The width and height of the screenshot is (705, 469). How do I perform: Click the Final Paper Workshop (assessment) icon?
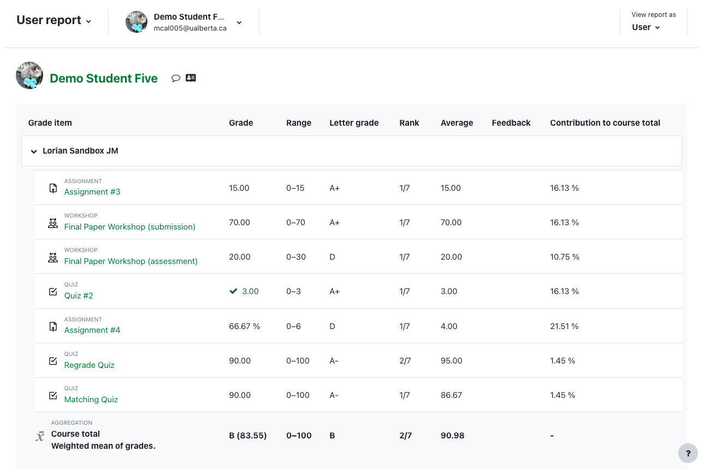point(53,257)
